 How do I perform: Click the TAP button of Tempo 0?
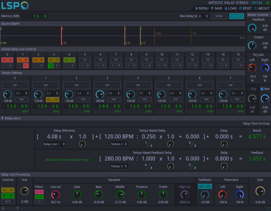pos(15,85)
